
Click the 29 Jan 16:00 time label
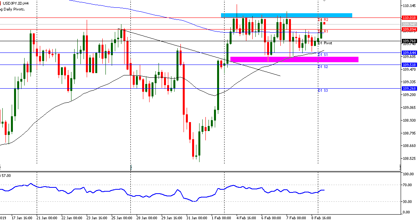coord(172,218)
